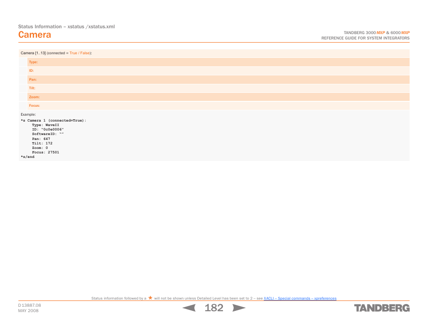Click 'True / False' value text
The width and height of the screenshot is (428, 322).
(x=79, y=53)
